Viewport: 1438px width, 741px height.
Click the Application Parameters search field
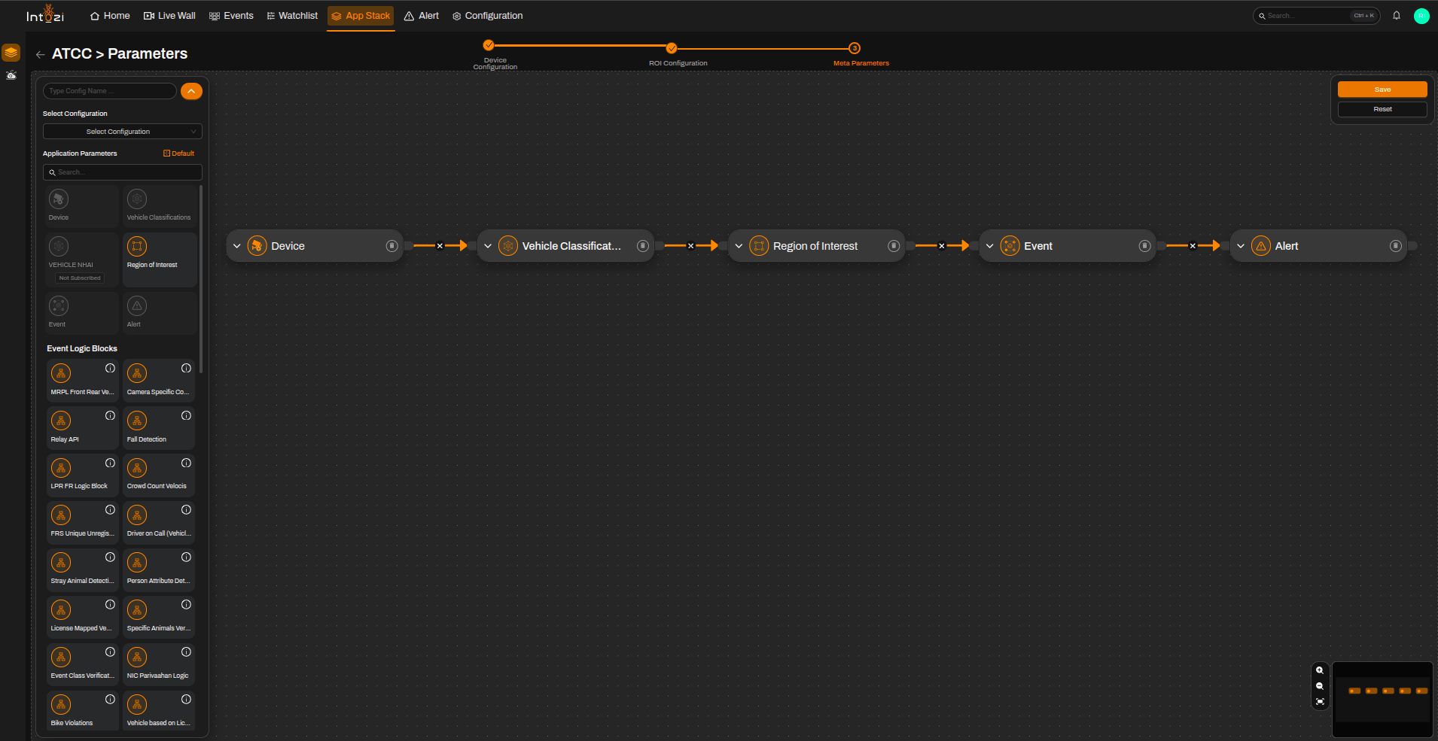(123, 172)
